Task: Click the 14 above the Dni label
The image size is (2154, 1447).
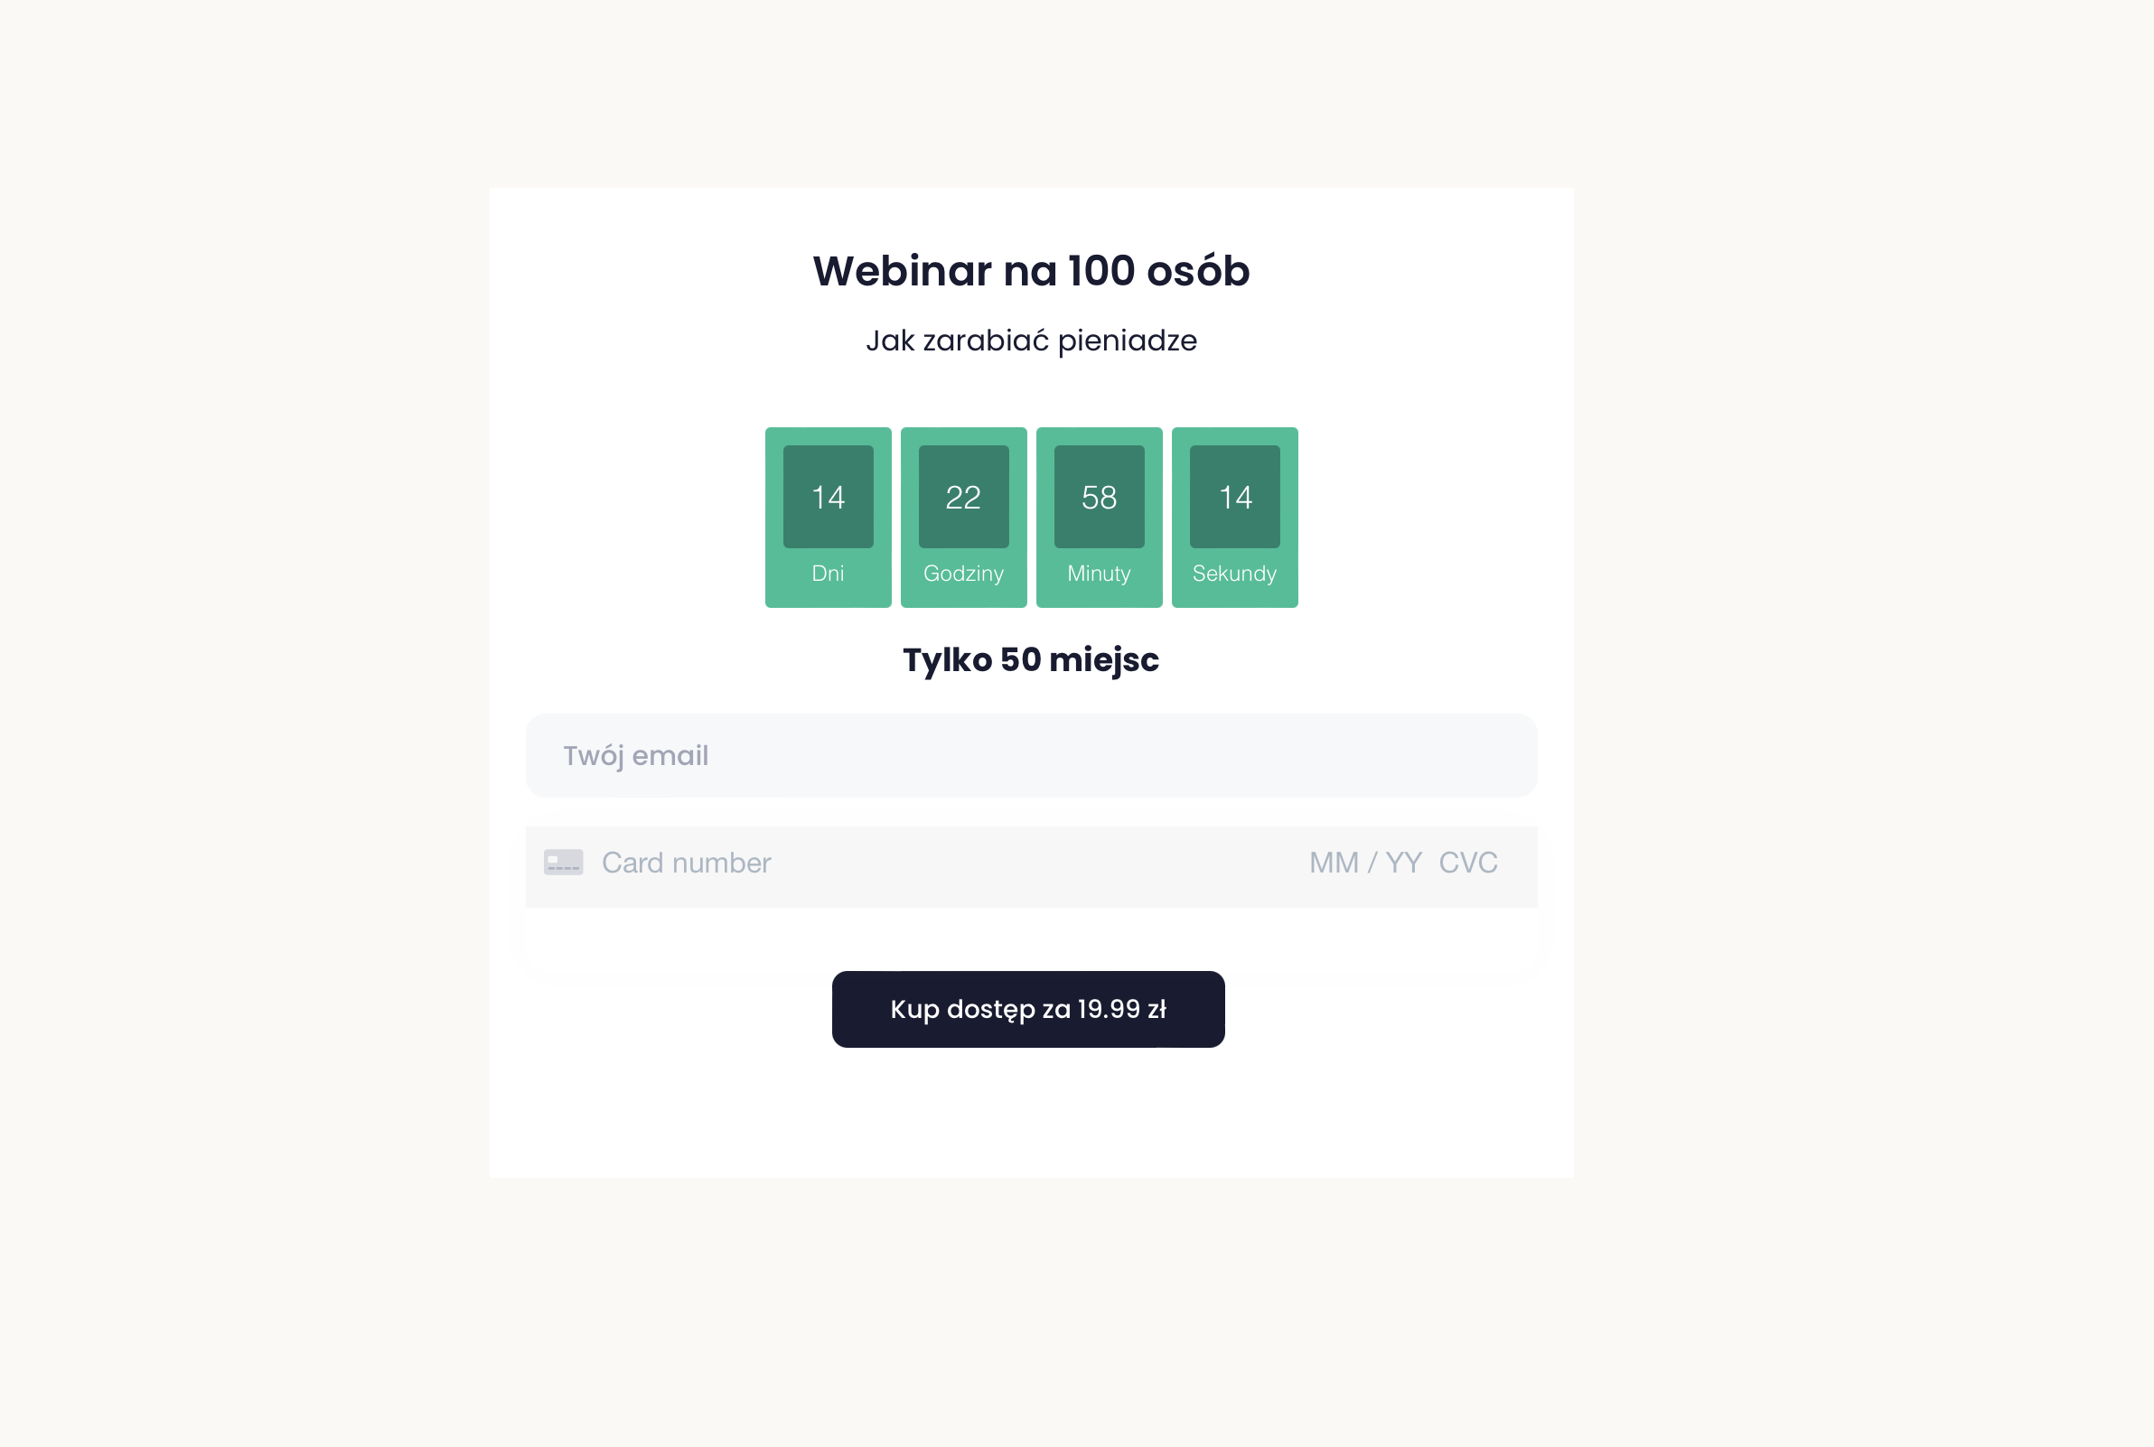Action: (828, 498)
